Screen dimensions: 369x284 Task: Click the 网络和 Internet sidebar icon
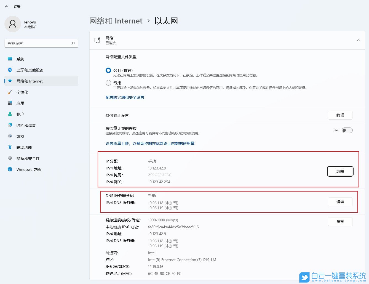[10, 81]
